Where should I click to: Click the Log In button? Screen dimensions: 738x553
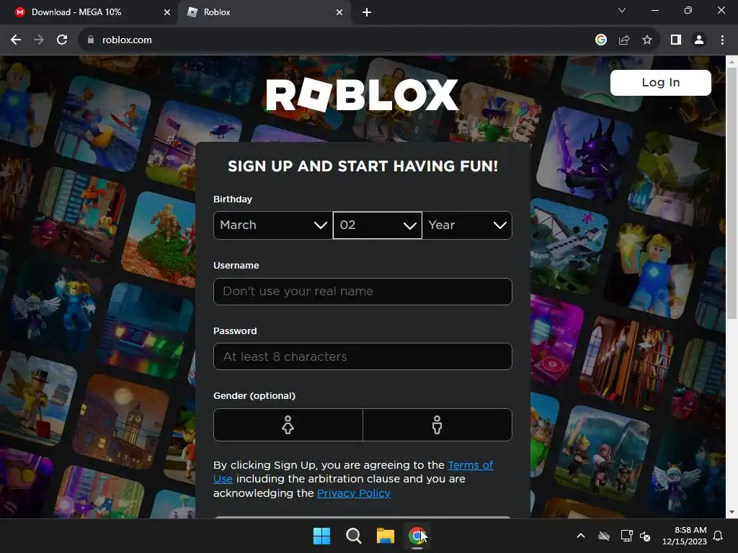click(x=660, y=83)
